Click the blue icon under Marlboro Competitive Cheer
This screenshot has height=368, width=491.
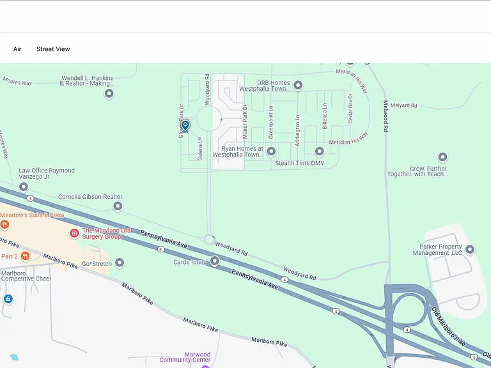click(x=8, y=299)
